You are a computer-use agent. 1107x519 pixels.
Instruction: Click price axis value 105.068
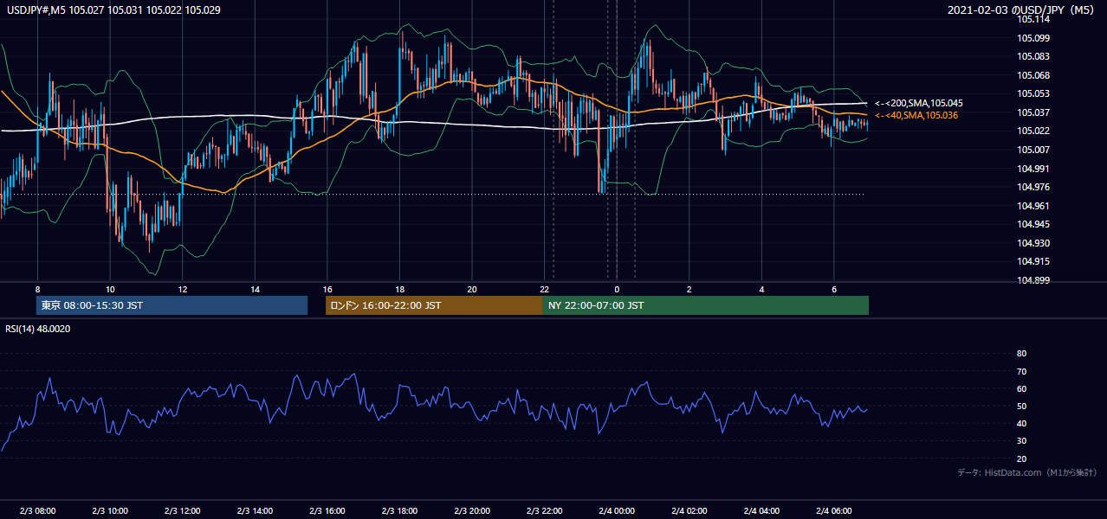(1033, 75)
